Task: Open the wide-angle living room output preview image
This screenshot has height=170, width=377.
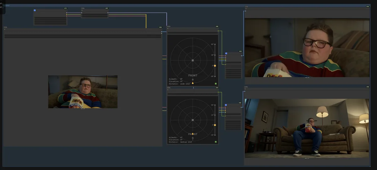Action: tap(307, 128)
